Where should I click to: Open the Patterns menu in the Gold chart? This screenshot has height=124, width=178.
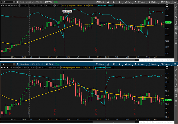(x=166, y=2)
